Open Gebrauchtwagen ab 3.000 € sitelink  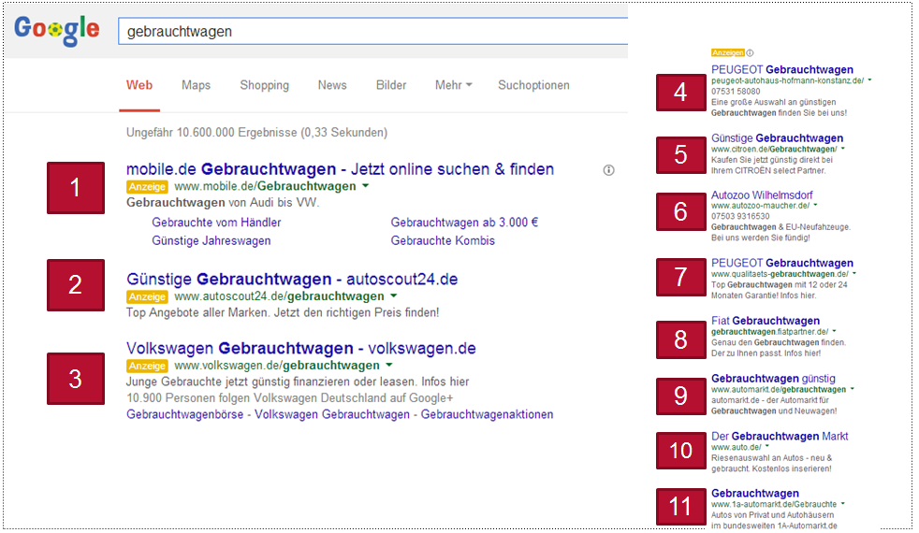[x=464, y=223]
